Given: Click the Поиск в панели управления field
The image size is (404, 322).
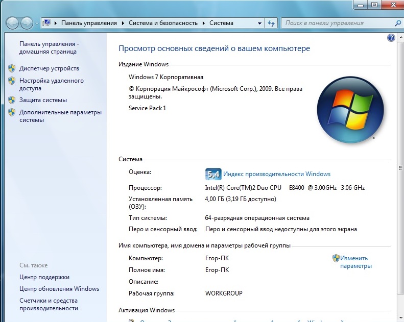Looking at the screenshot, I should [x=337, y=23].
